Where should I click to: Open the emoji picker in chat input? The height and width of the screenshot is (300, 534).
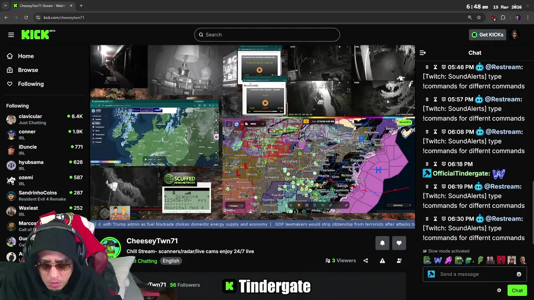(x=519, y=274)
